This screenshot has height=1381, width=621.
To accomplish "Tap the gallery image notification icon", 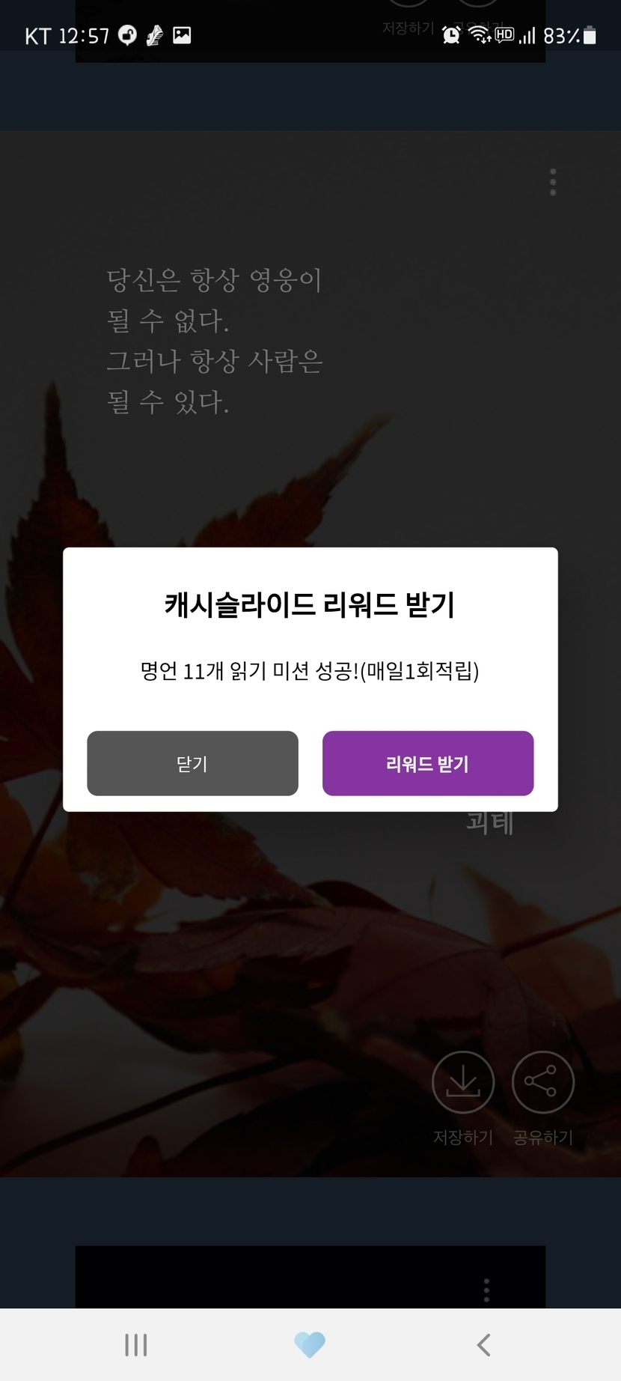I will 182,35.
